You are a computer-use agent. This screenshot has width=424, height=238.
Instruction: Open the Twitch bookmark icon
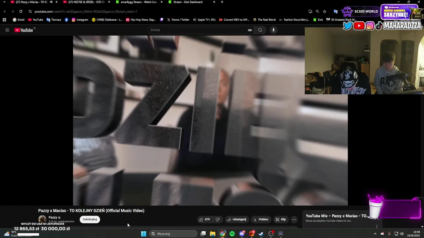point(162,20)
